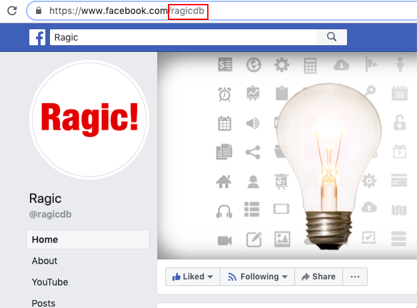Open the Following dropdown menu
The height and width of the screenshot is (308, 417).
tap(257, 277)
